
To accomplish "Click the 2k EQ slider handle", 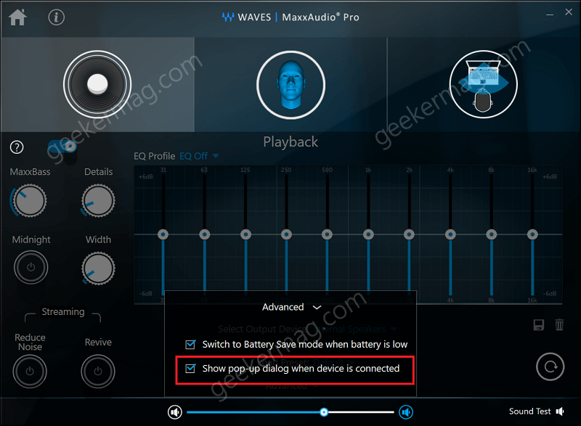I will (x=409, y=234).
